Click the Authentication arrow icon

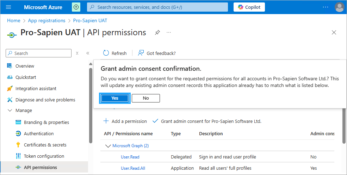point(18,134)
